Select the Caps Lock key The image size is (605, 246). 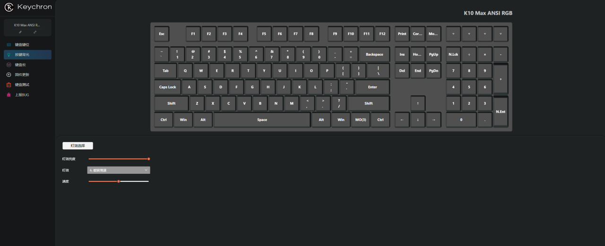[167, 87]
